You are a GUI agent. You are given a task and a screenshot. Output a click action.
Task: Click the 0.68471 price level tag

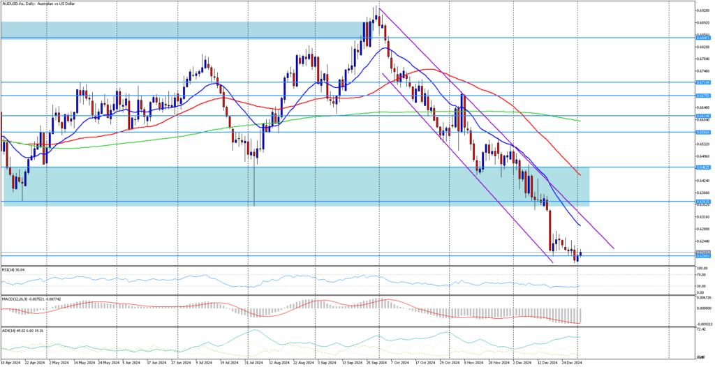pyautogui.click(x=702, y=38)
